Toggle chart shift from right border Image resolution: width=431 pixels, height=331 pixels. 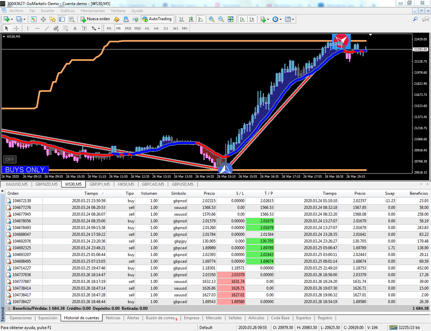[x=252, y=19]
